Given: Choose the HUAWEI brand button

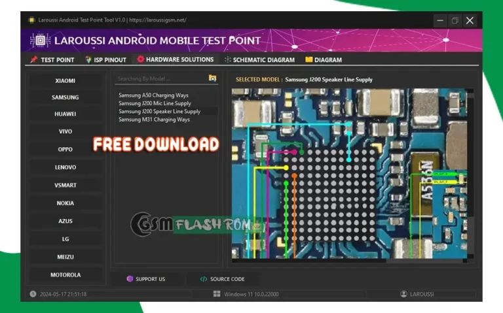Looking at the screenshot, I should [x=65, y=114].
